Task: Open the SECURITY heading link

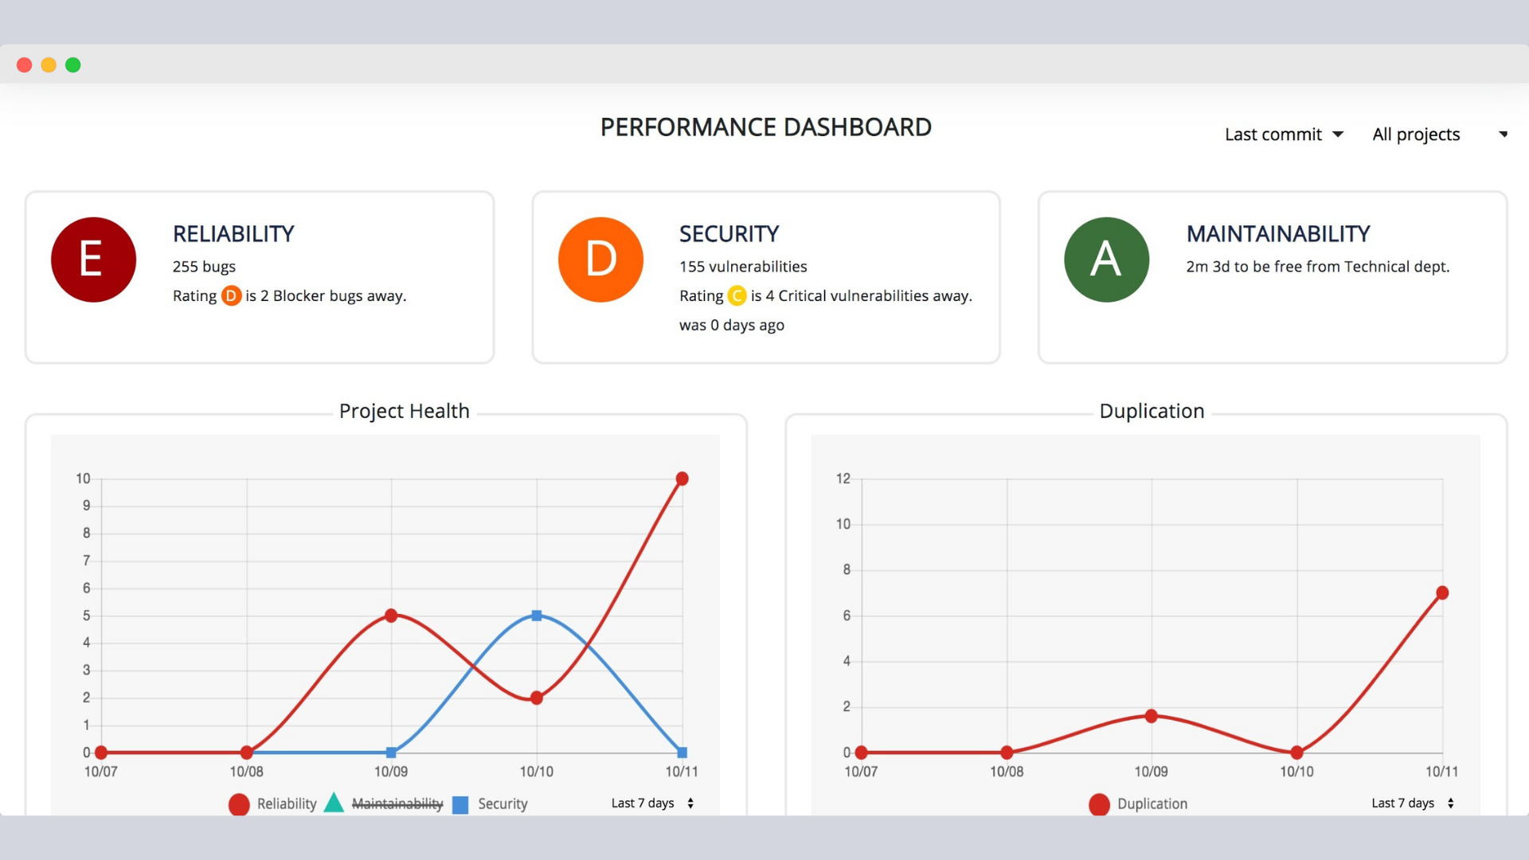Action: click(729, 234)
